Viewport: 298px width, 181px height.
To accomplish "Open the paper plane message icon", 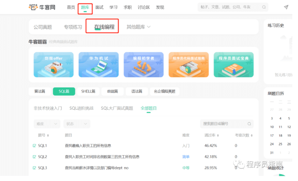I will (x=286, y=7).
